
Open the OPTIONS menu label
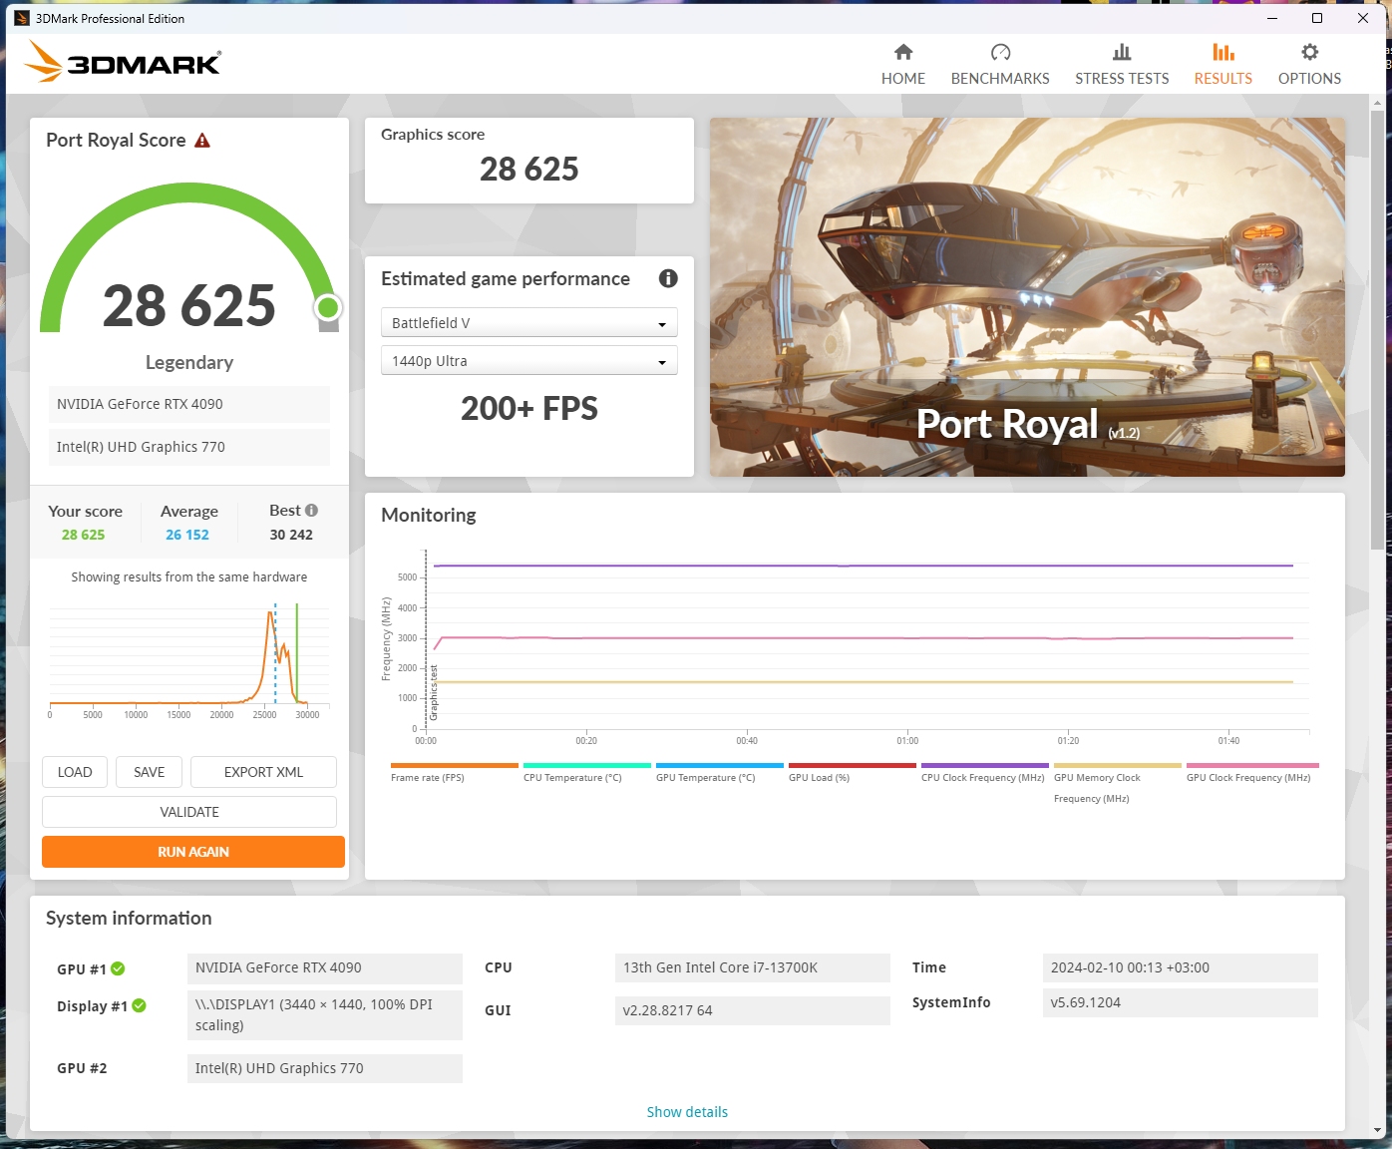click(x=1310, y=79)
